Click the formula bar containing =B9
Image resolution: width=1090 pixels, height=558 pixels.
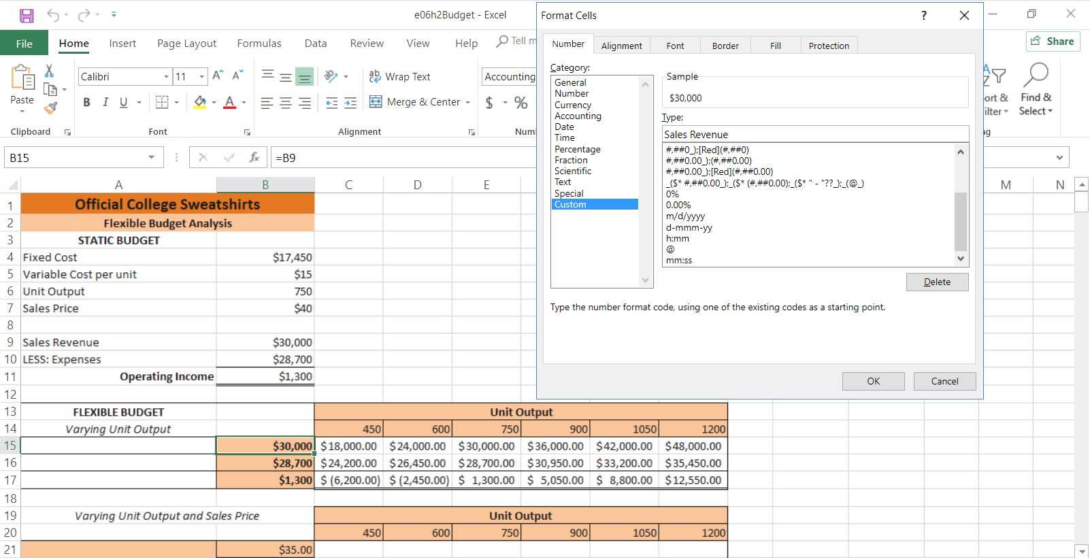coord(404,157)
